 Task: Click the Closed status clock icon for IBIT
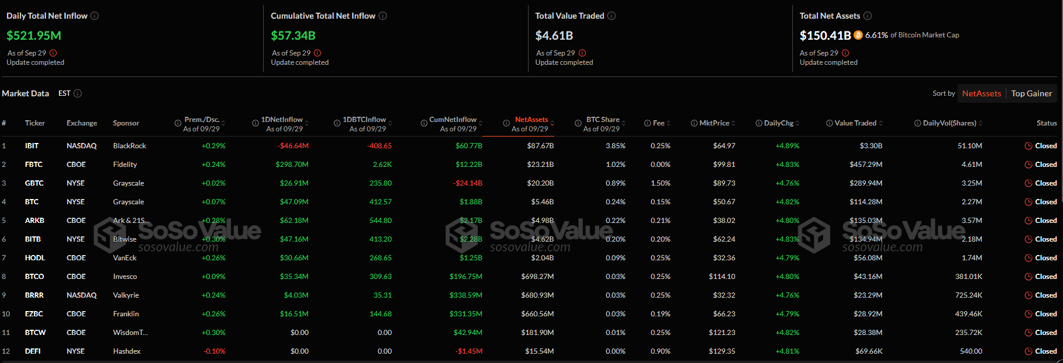pos(1029,146)
